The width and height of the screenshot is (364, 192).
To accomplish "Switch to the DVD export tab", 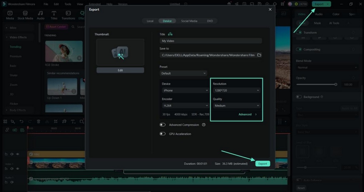I will click(x=210, y=21).
